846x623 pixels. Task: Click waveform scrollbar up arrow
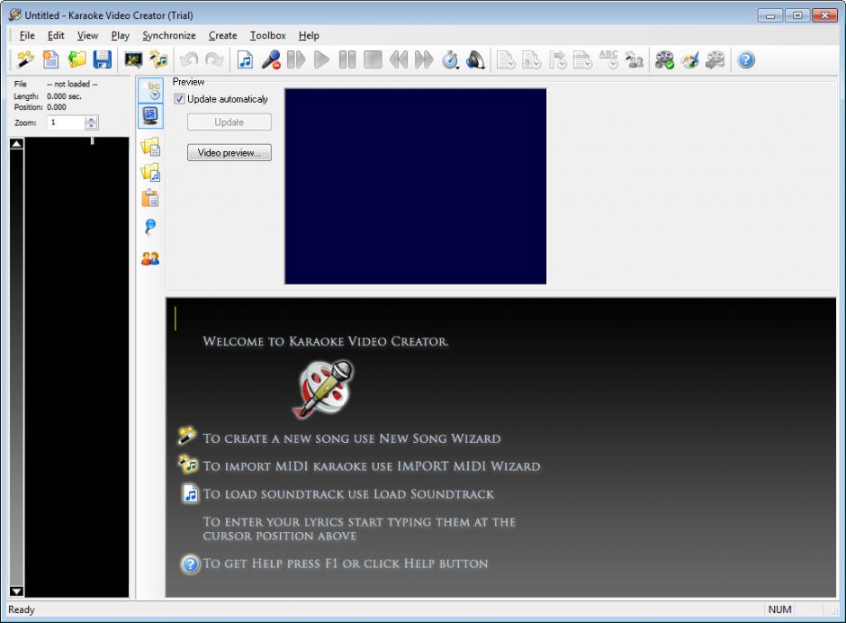tap(17, 144)
